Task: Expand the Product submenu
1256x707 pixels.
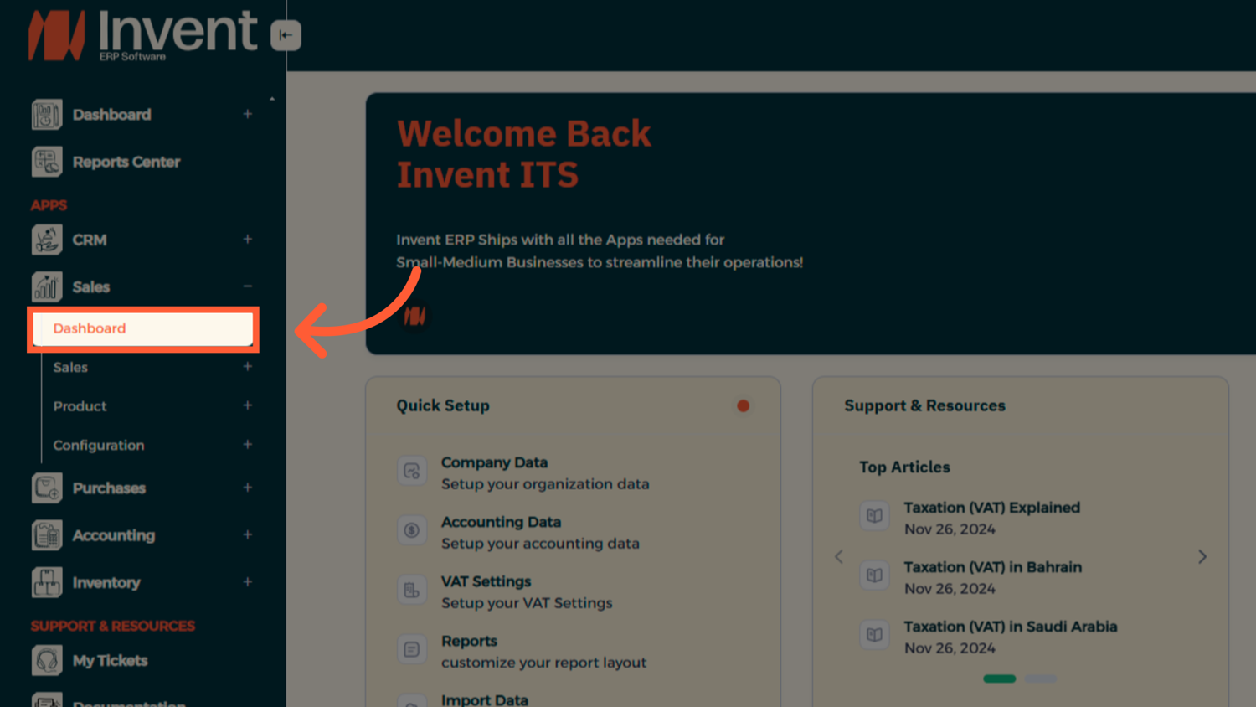Action: pyautogui.click(x=248, y=405)
